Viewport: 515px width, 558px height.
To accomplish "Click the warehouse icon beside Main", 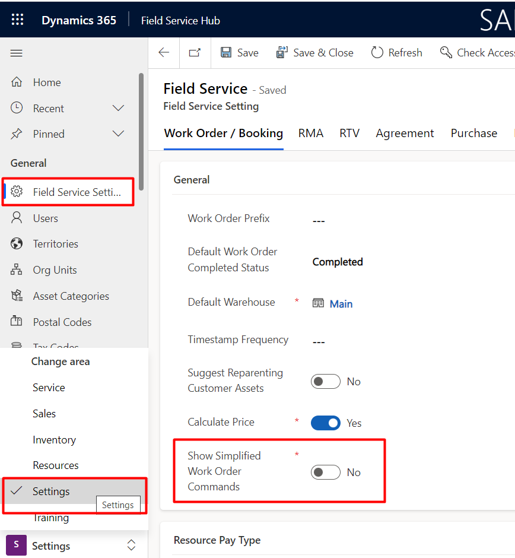I will tap(319, 303).
